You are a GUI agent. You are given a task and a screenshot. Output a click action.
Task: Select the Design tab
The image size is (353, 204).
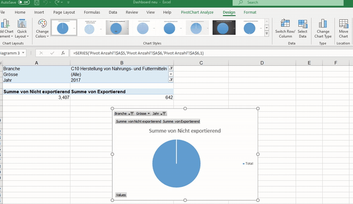pyautogui.click(x=229, y=12)
